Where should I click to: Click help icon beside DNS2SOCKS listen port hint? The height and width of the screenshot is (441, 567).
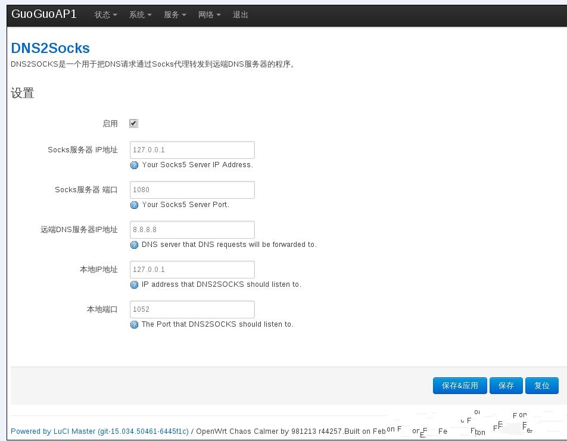(134, 325)
